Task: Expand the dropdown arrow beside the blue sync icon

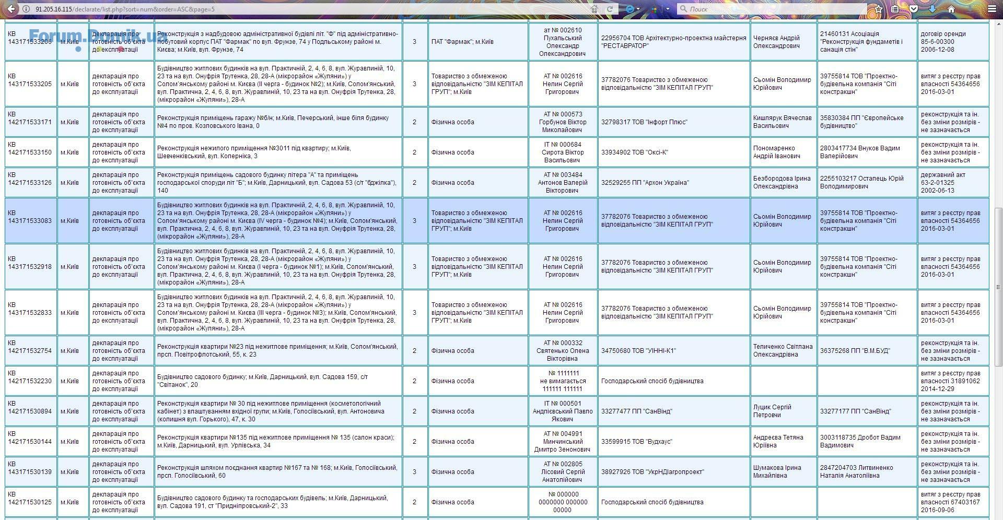Action: pos(638,9)
